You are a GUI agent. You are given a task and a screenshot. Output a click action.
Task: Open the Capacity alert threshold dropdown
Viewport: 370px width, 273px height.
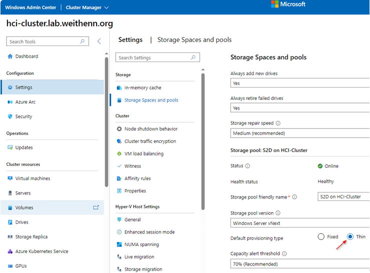(x=300, y=264)
